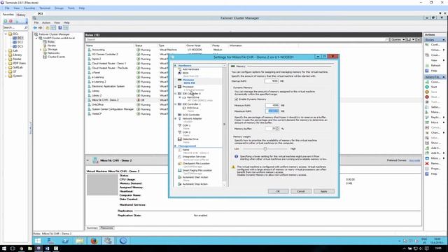448x252 pixels.
Task: Expand Lab folder in Favorites tree
Action: click(6, 50)
